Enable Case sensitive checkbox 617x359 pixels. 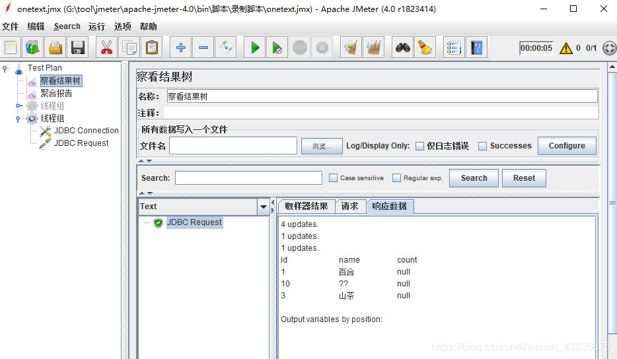click(x=334, y=178)
